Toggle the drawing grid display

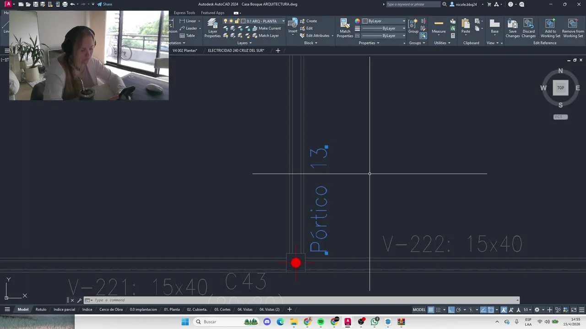[431, 309]
